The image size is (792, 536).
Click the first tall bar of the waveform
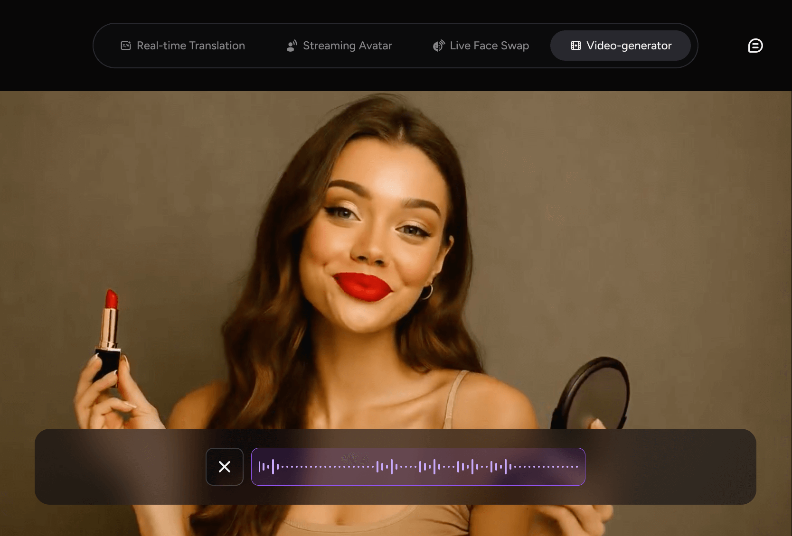point(273,467)
